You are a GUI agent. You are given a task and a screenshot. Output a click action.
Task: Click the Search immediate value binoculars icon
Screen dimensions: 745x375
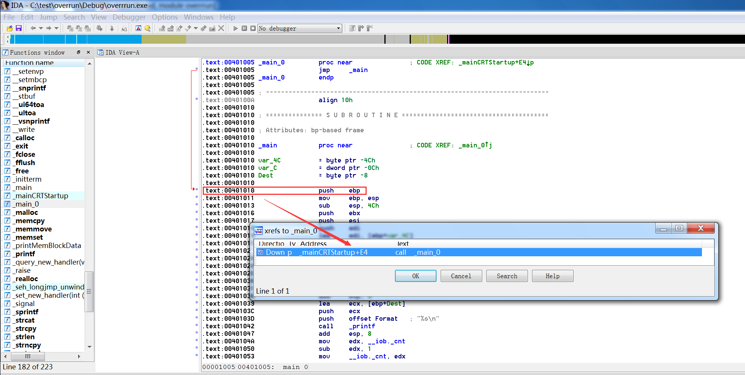pos(70,28)
